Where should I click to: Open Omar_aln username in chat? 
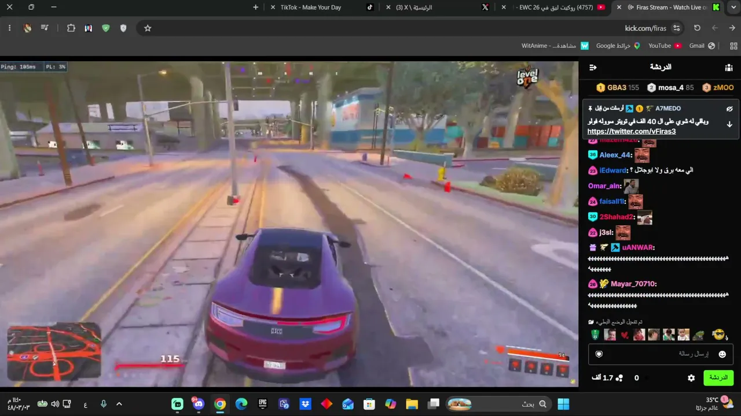[x=604, y=186]
